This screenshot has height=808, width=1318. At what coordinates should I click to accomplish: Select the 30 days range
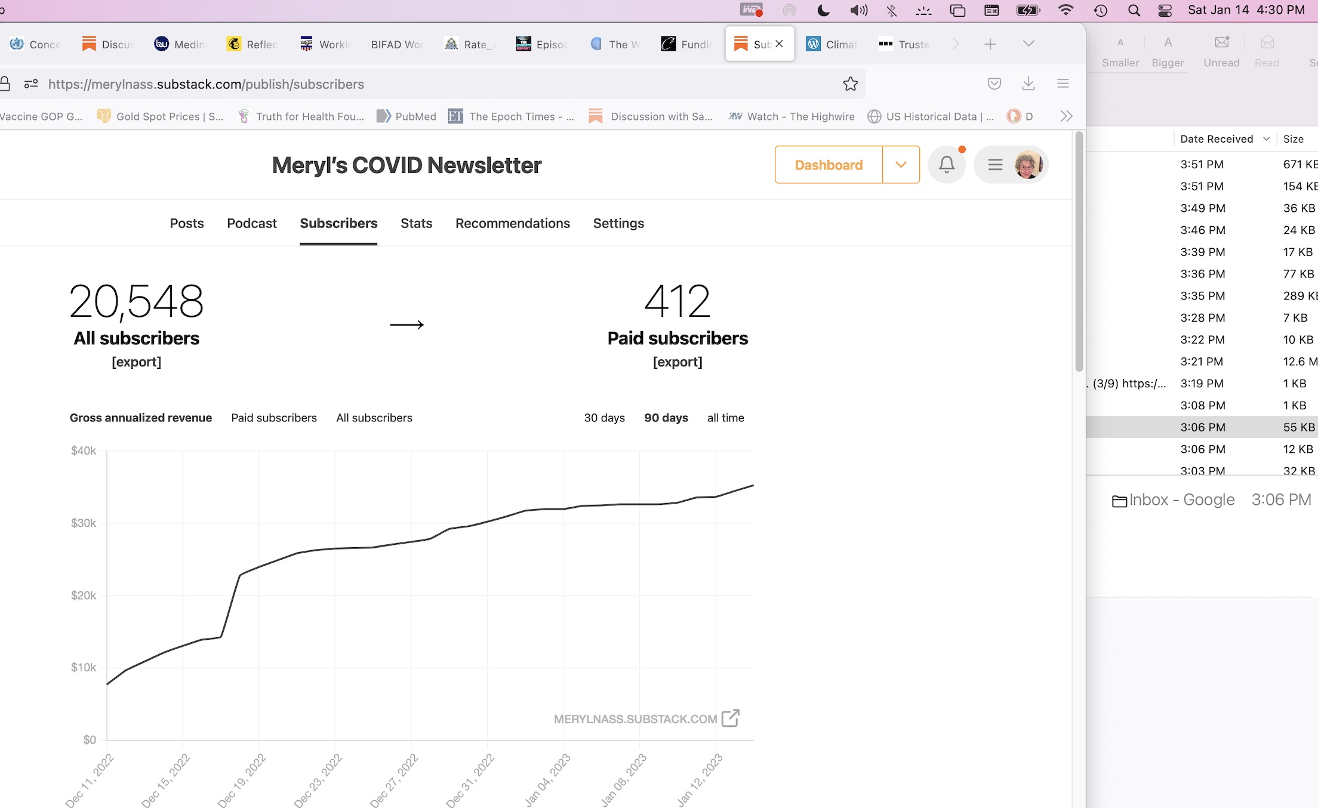tap(604, 418)
